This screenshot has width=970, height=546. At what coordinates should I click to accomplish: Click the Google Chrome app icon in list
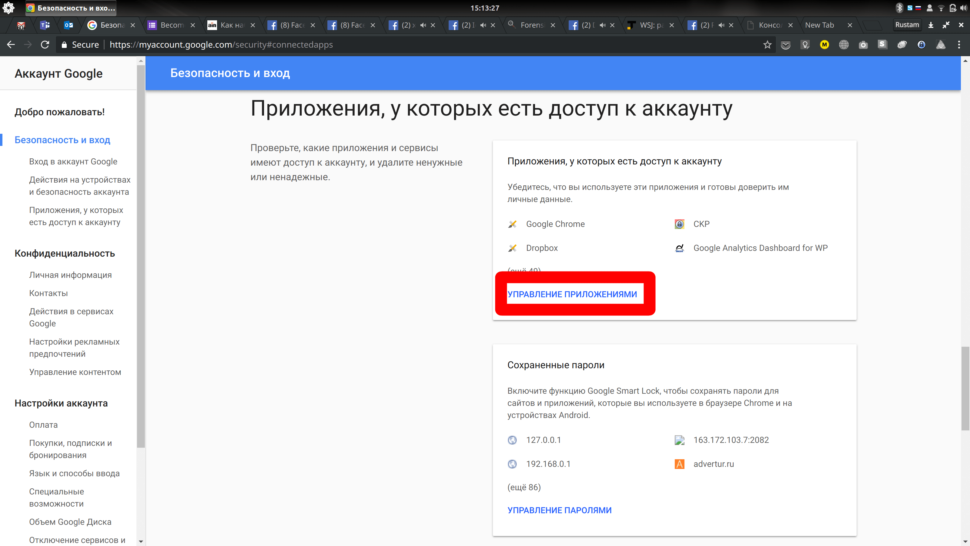[512, 224]
